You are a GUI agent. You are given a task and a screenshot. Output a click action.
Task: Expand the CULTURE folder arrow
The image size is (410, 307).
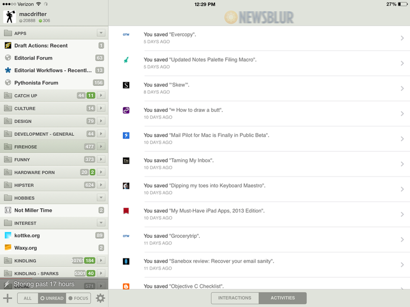101,108
